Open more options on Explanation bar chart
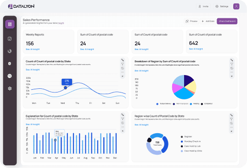247x168 pixels. click(123, 127)
